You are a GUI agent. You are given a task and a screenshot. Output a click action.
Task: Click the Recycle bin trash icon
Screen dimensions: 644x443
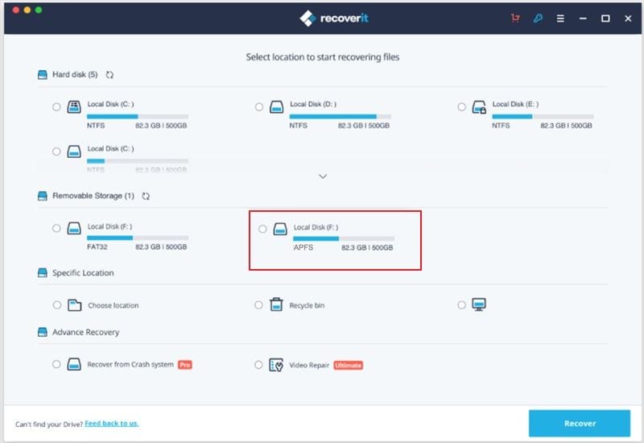(276, 304)
